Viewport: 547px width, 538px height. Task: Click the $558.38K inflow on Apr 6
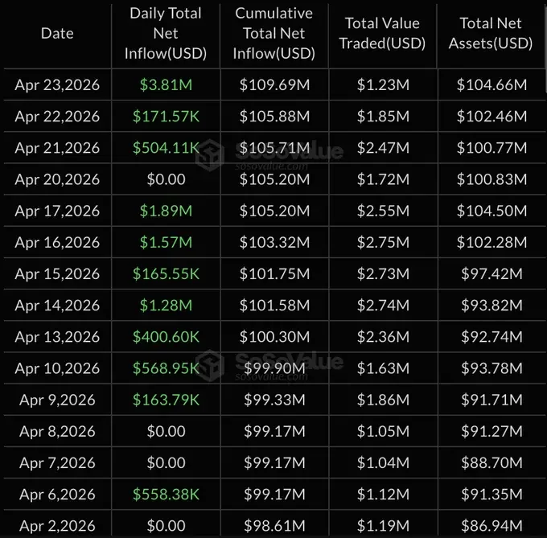[x=166, y=495]
